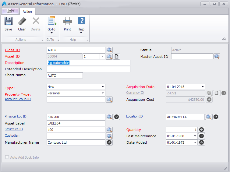Click the Custodian input field
The width and height of the screenshot is (230, 172).
(76, 136)
